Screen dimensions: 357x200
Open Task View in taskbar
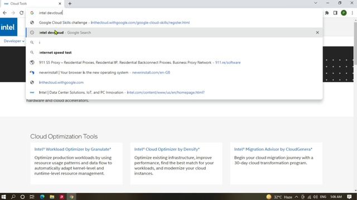tap(32, 197)
